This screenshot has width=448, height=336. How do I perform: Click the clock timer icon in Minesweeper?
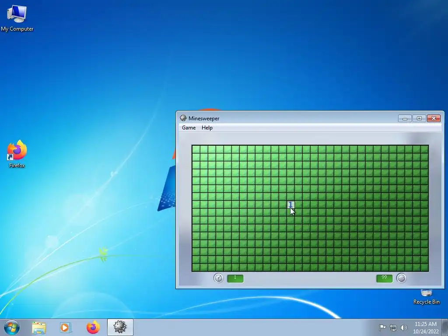pos(219,278)
